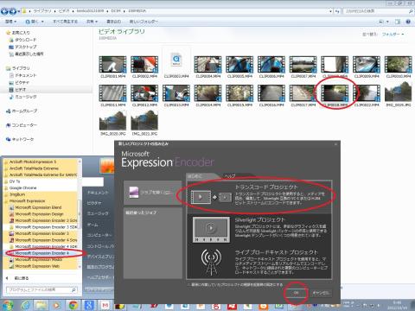Viewport: 415px width, 311px height.
Task: Select the CLIP0022.MP4 video thumbnail
Action: (x=367, y=93)
